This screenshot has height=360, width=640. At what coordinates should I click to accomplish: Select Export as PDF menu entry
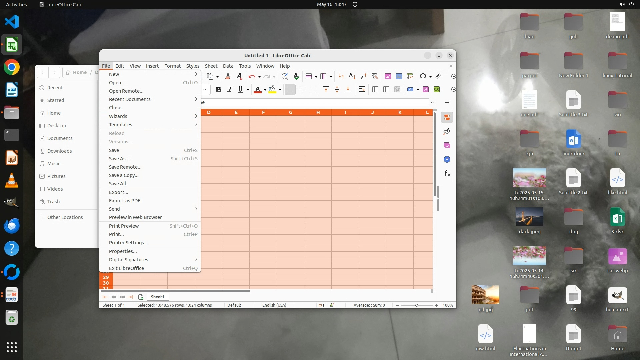point(126,201)
